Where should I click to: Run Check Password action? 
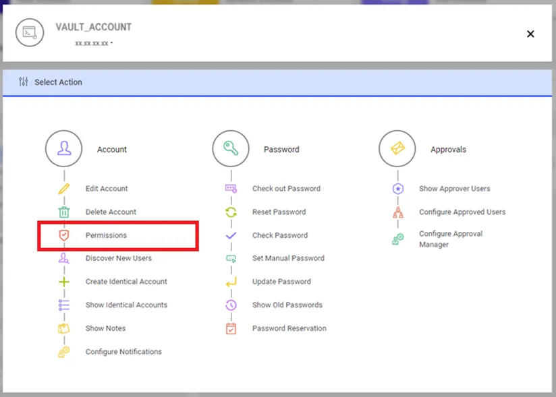coord(280,235)
